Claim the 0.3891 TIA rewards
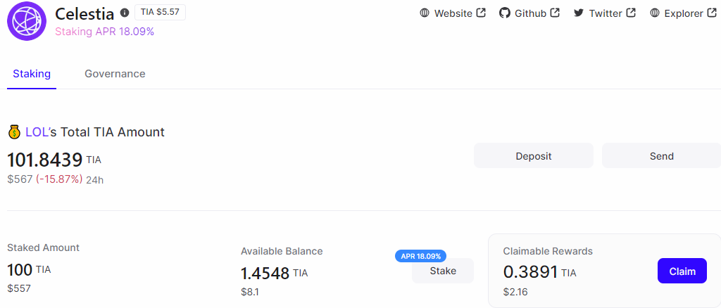Image resolution: width=721 pixels, height=308 pixels. 682,271
